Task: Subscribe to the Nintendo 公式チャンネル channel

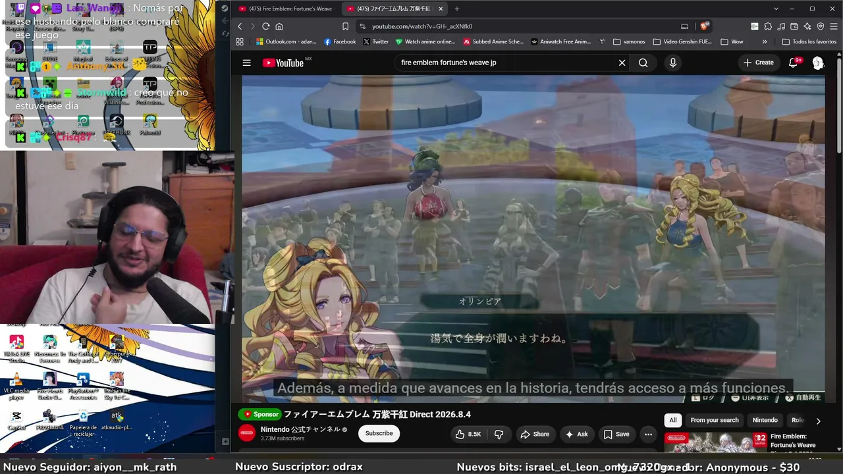Action: [x=379, y=433]
